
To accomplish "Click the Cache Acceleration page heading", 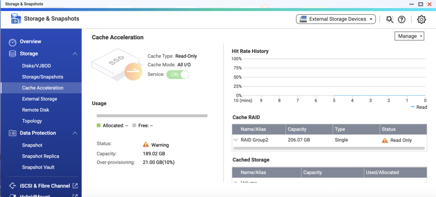I will tap(118, 37).
